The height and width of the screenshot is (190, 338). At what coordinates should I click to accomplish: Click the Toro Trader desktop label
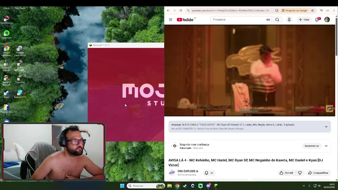click(20, 8)
